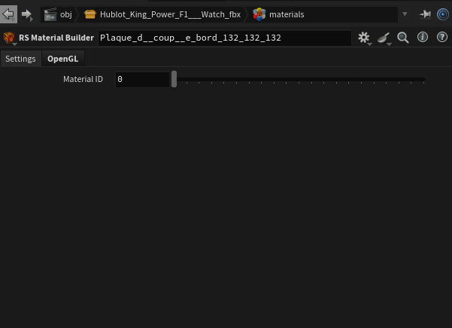Click the Material ID value field
Image resolution: width=452 pixels, height=328 pixels.
[x=141, y=79]
